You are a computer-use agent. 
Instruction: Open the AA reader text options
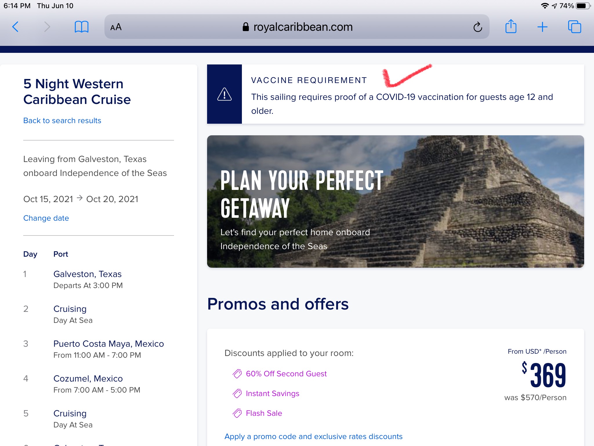(116, 27)
